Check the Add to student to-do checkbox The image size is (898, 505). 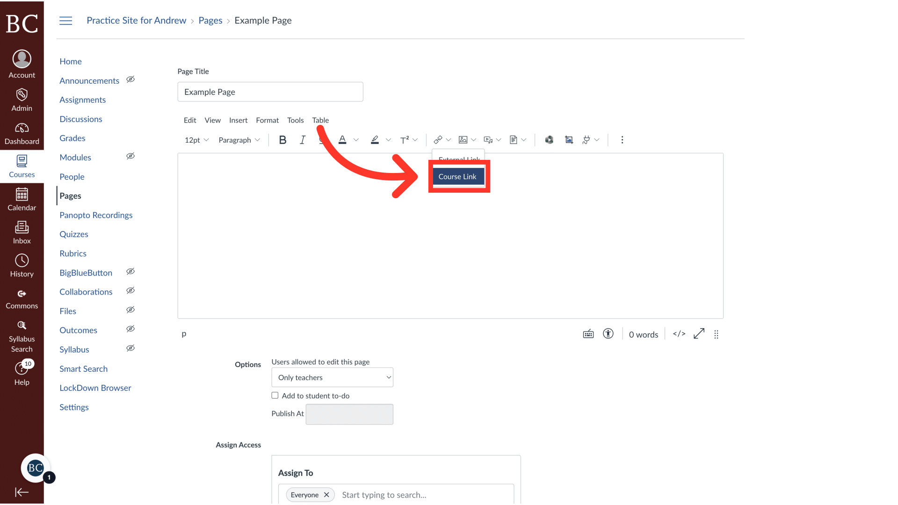tap(275, 395)
